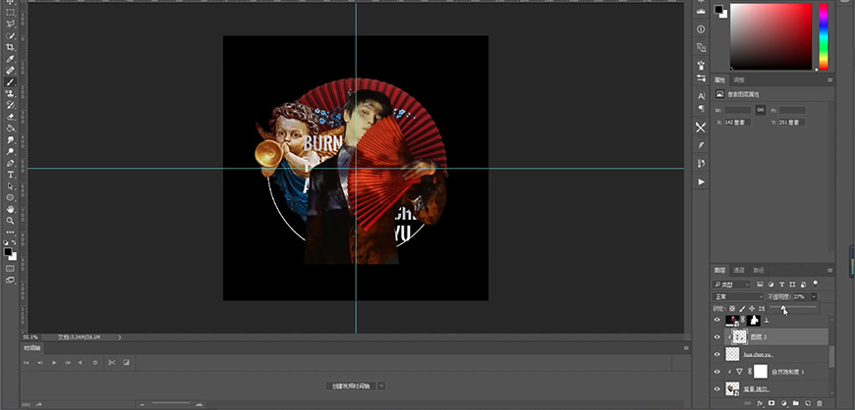Select the Ellipse shape tool
The width and height of the screenshot is (855, 410).
(x=11, y=198)
